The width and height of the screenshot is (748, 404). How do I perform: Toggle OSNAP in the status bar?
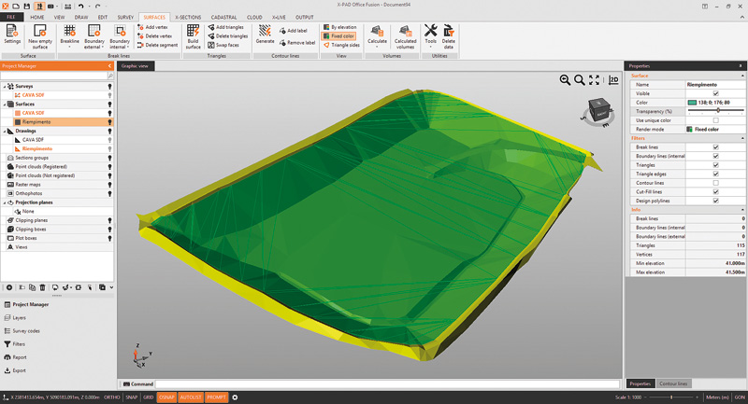coord(167,397)
